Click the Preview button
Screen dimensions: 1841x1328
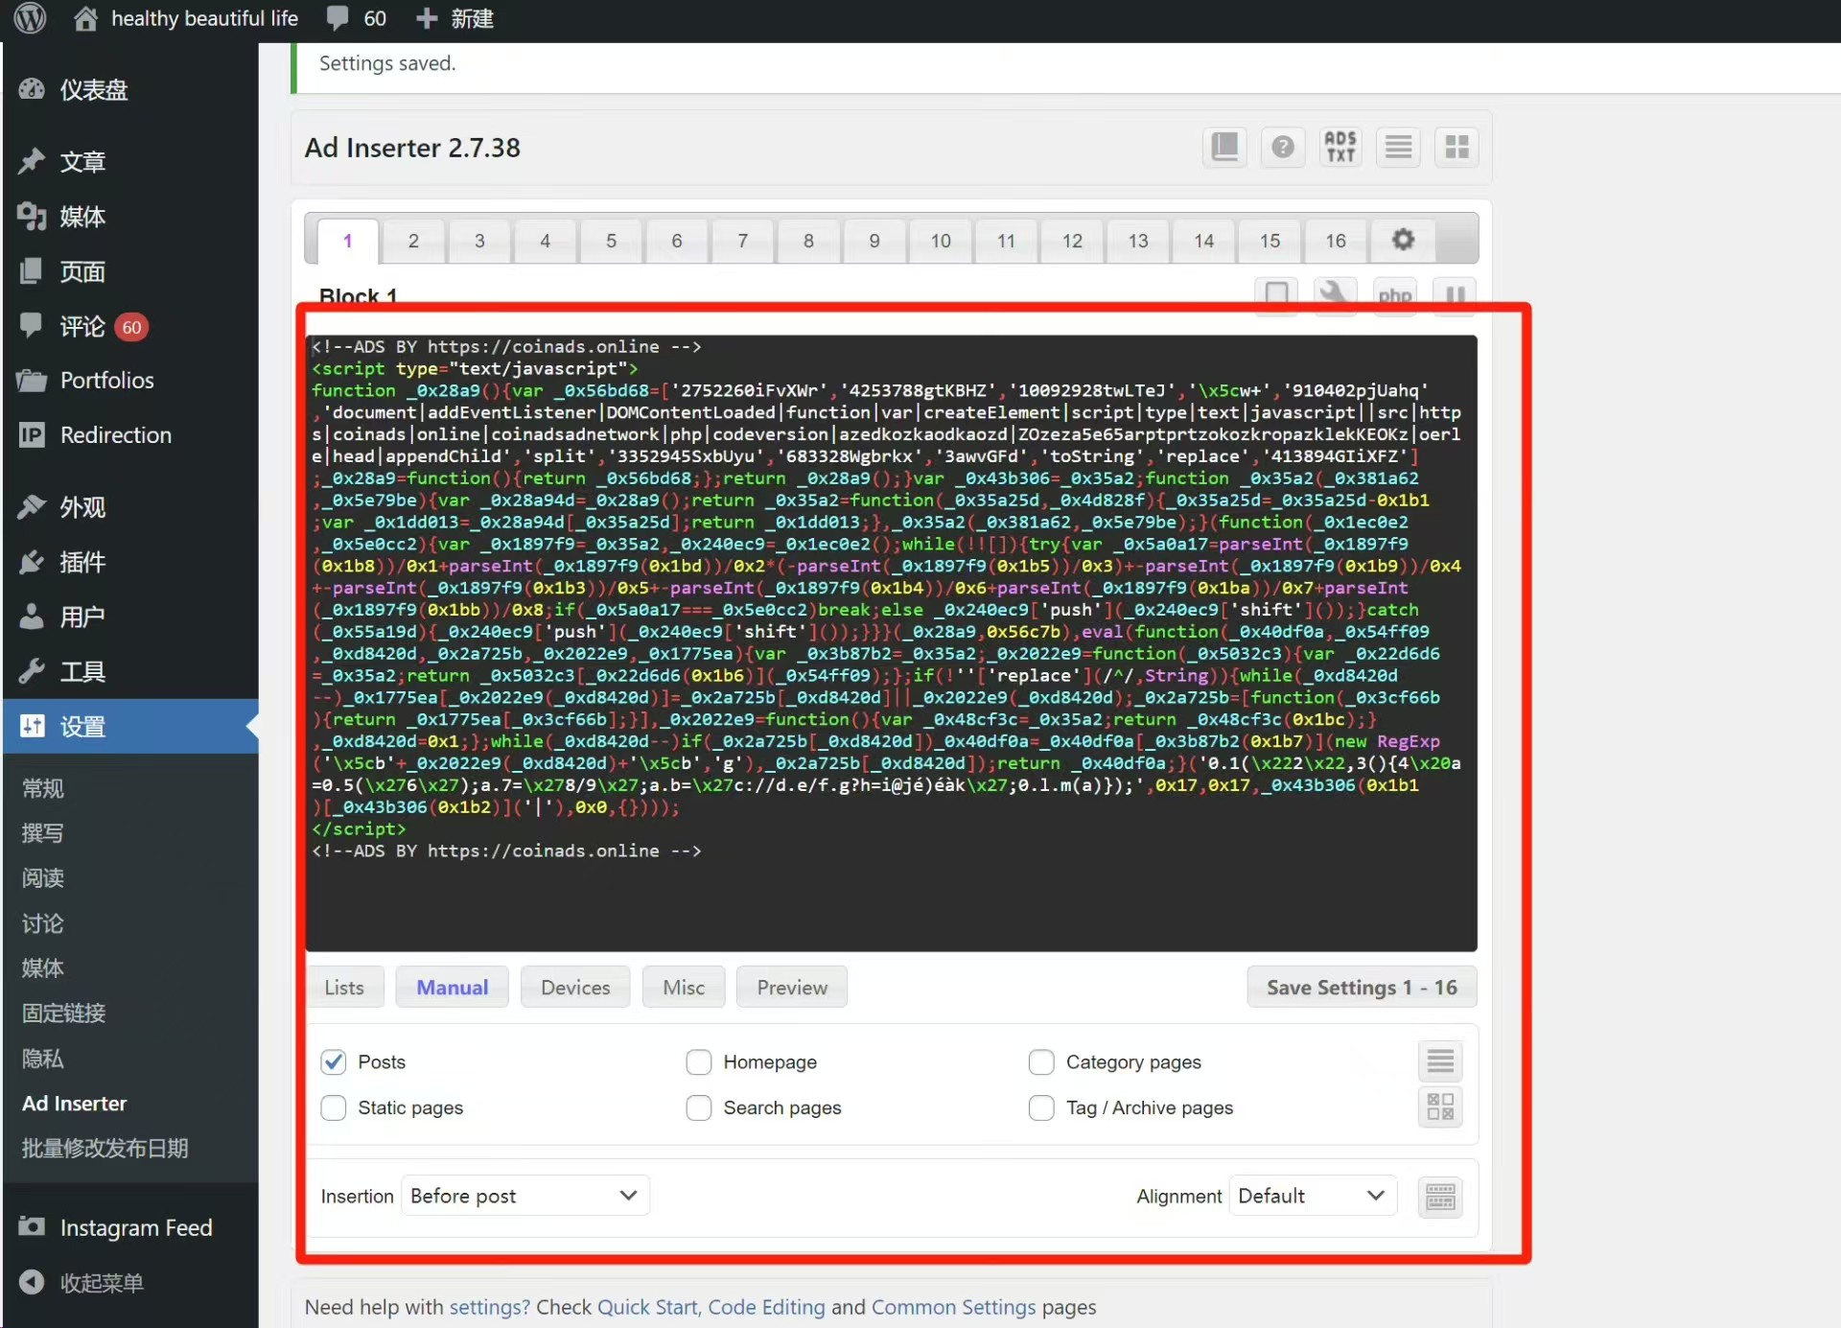click(x=792, y=988)
